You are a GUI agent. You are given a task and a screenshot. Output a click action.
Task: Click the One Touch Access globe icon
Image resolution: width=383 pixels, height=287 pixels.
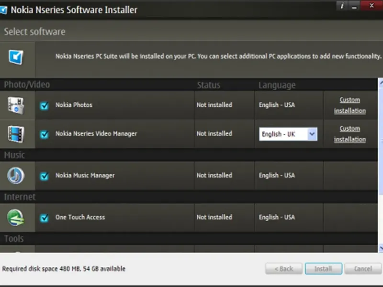(16, 218)
